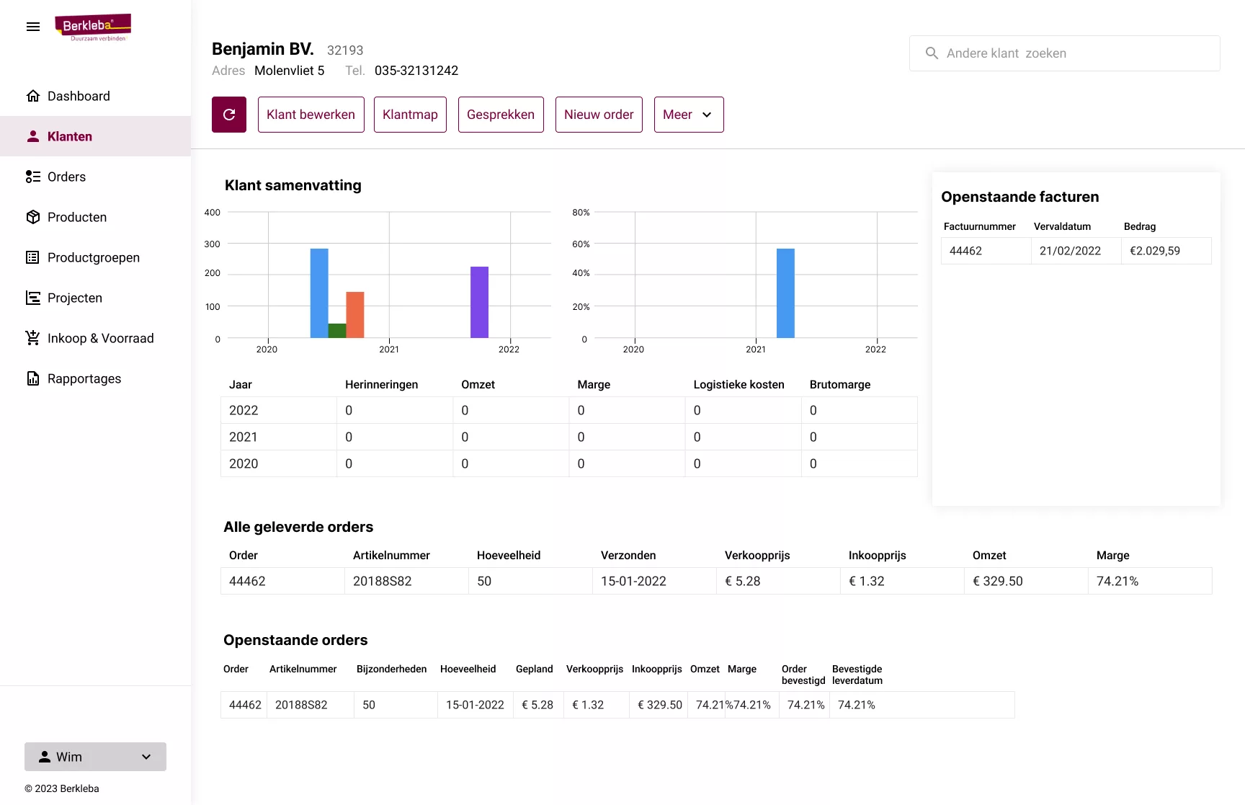Click Bijzonderheden column header
The height and width of the screenshot is (805, 1245).
[x=392, y=669]
